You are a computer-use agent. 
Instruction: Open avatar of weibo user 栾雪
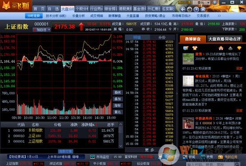(188, 59)
